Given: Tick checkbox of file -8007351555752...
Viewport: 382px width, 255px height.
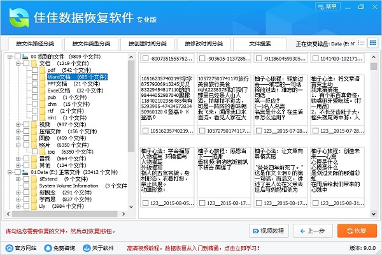Looking at the screenshot, I should tap(145, 59).
